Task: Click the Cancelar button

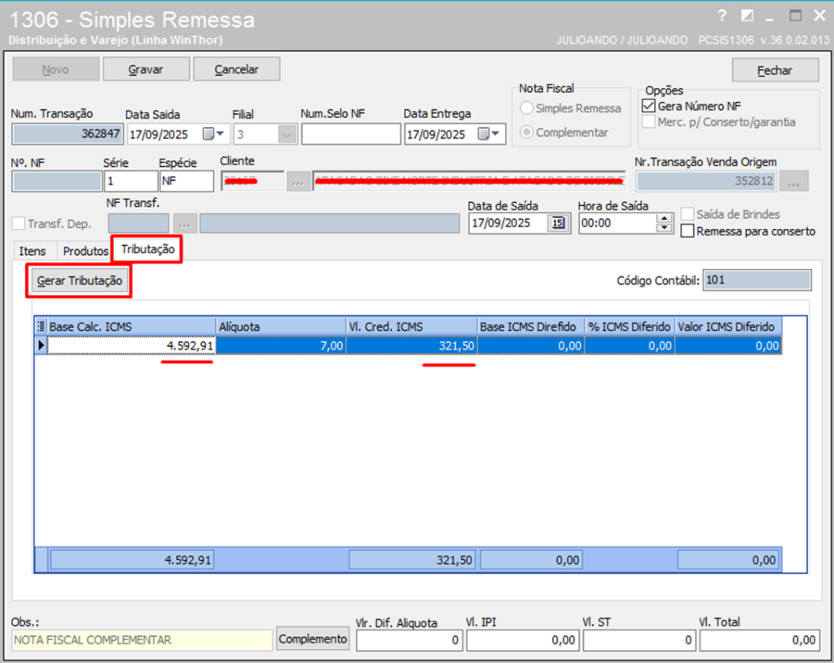Action: pos(237,69)
